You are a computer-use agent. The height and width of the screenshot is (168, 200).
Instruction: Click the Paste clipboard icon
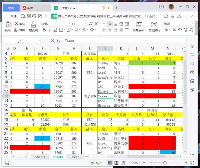coord(8,24)
